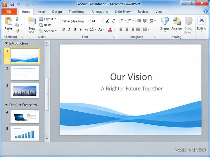Screen dimensions: 210x157
Task: Toggle Italic formatting
Action: click(x=69, y=29)
